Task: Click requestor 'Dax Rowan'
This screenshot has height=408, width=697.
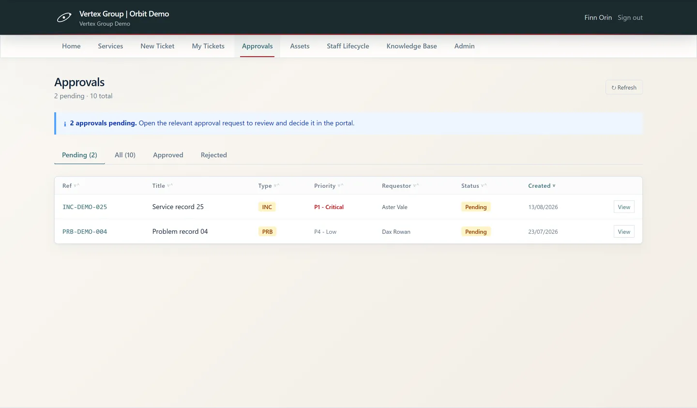Action: click(x=396, y=232)
